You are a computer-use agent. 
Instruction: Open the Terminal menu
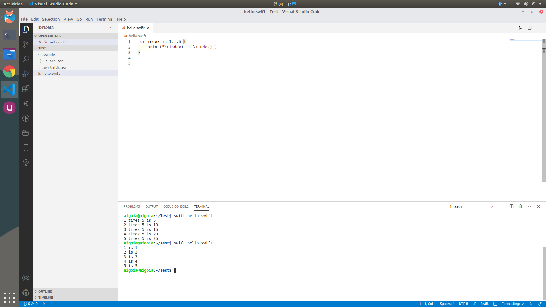click(105, 19)
